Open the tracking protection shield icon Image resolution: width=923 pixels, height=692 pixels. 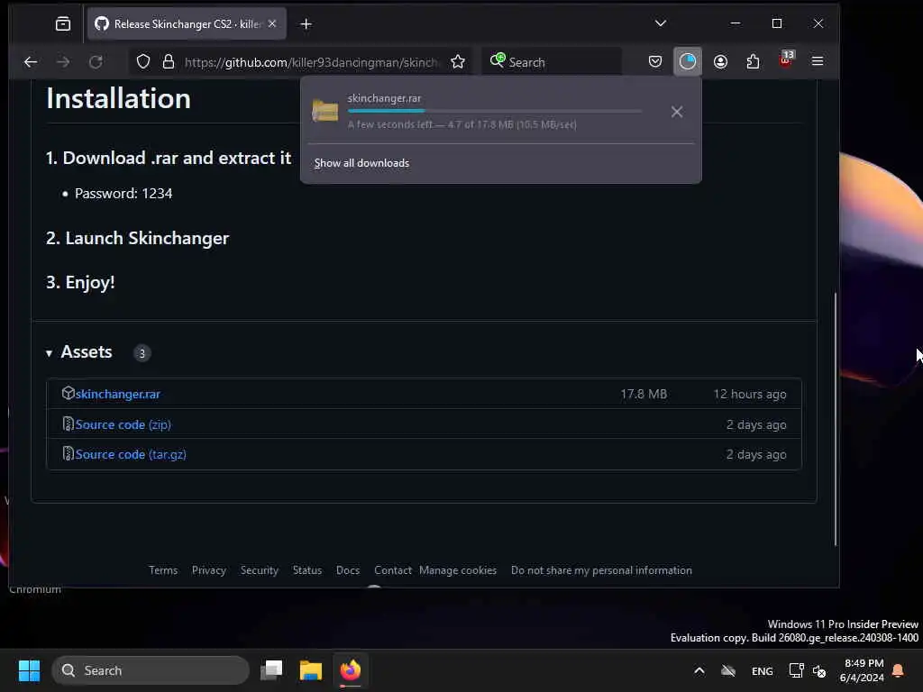143,62
